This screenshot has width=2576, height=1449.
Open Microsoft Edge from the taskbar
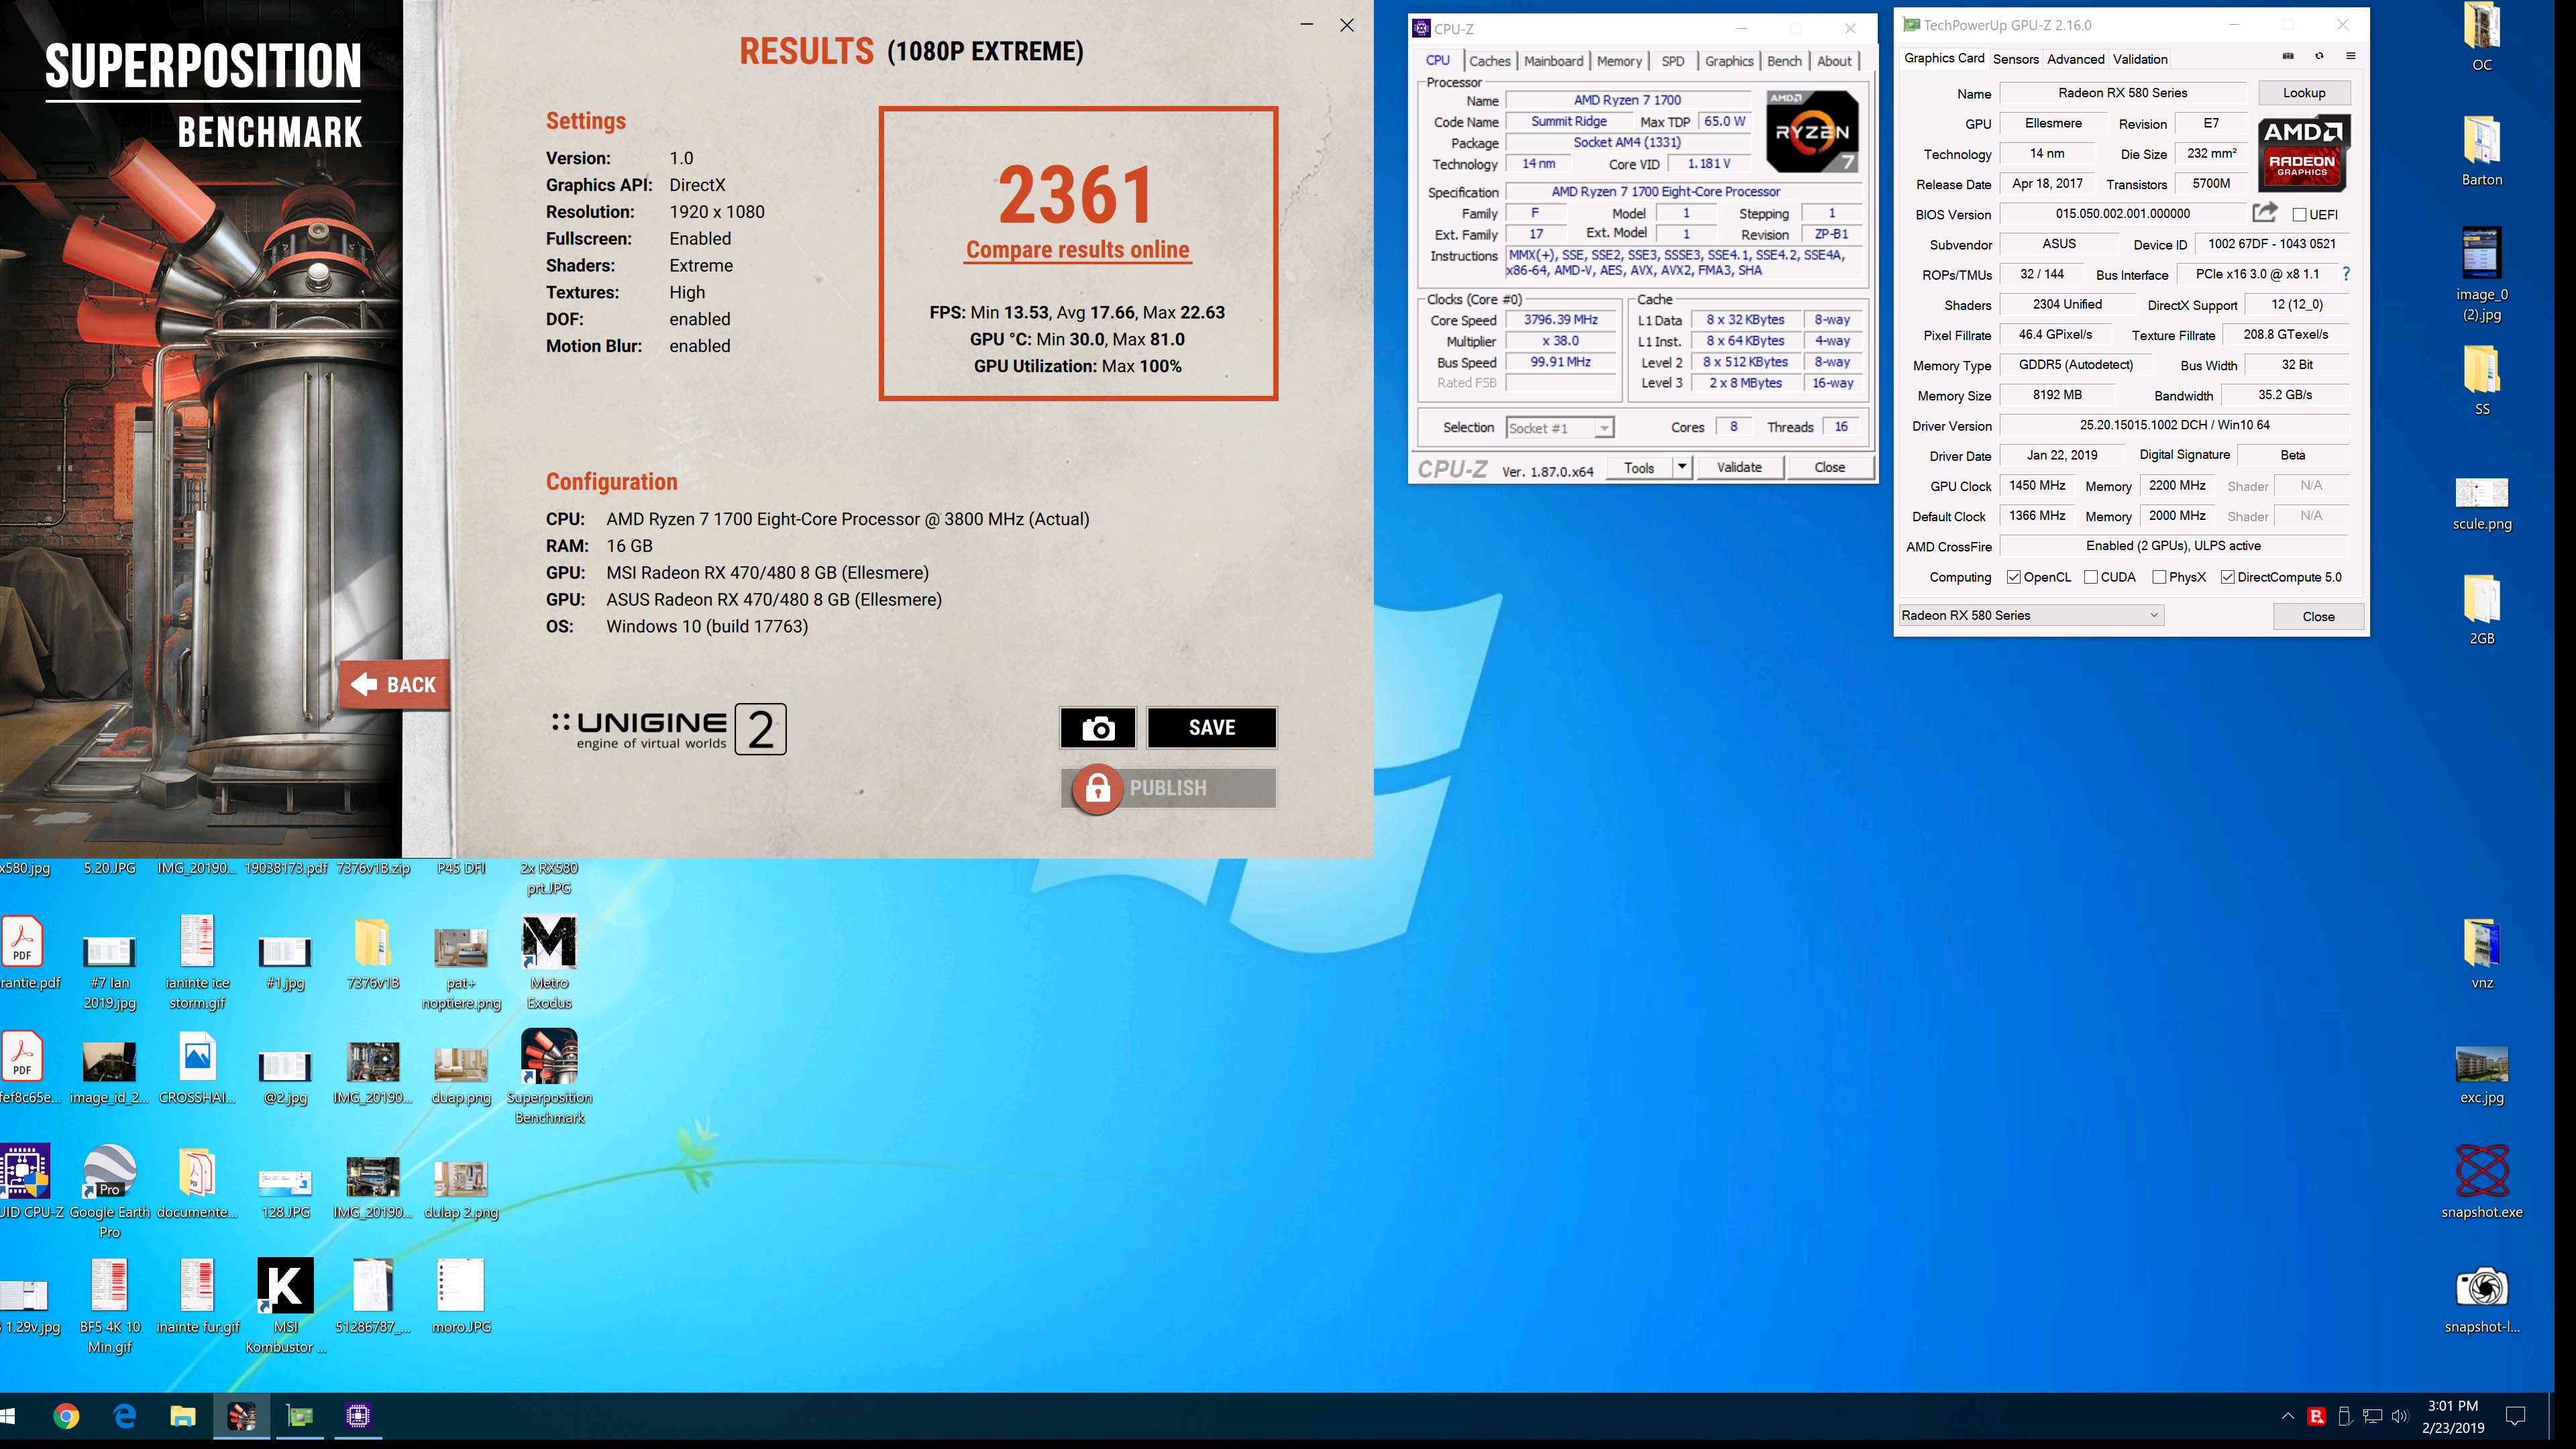(x=124, y=1416)
